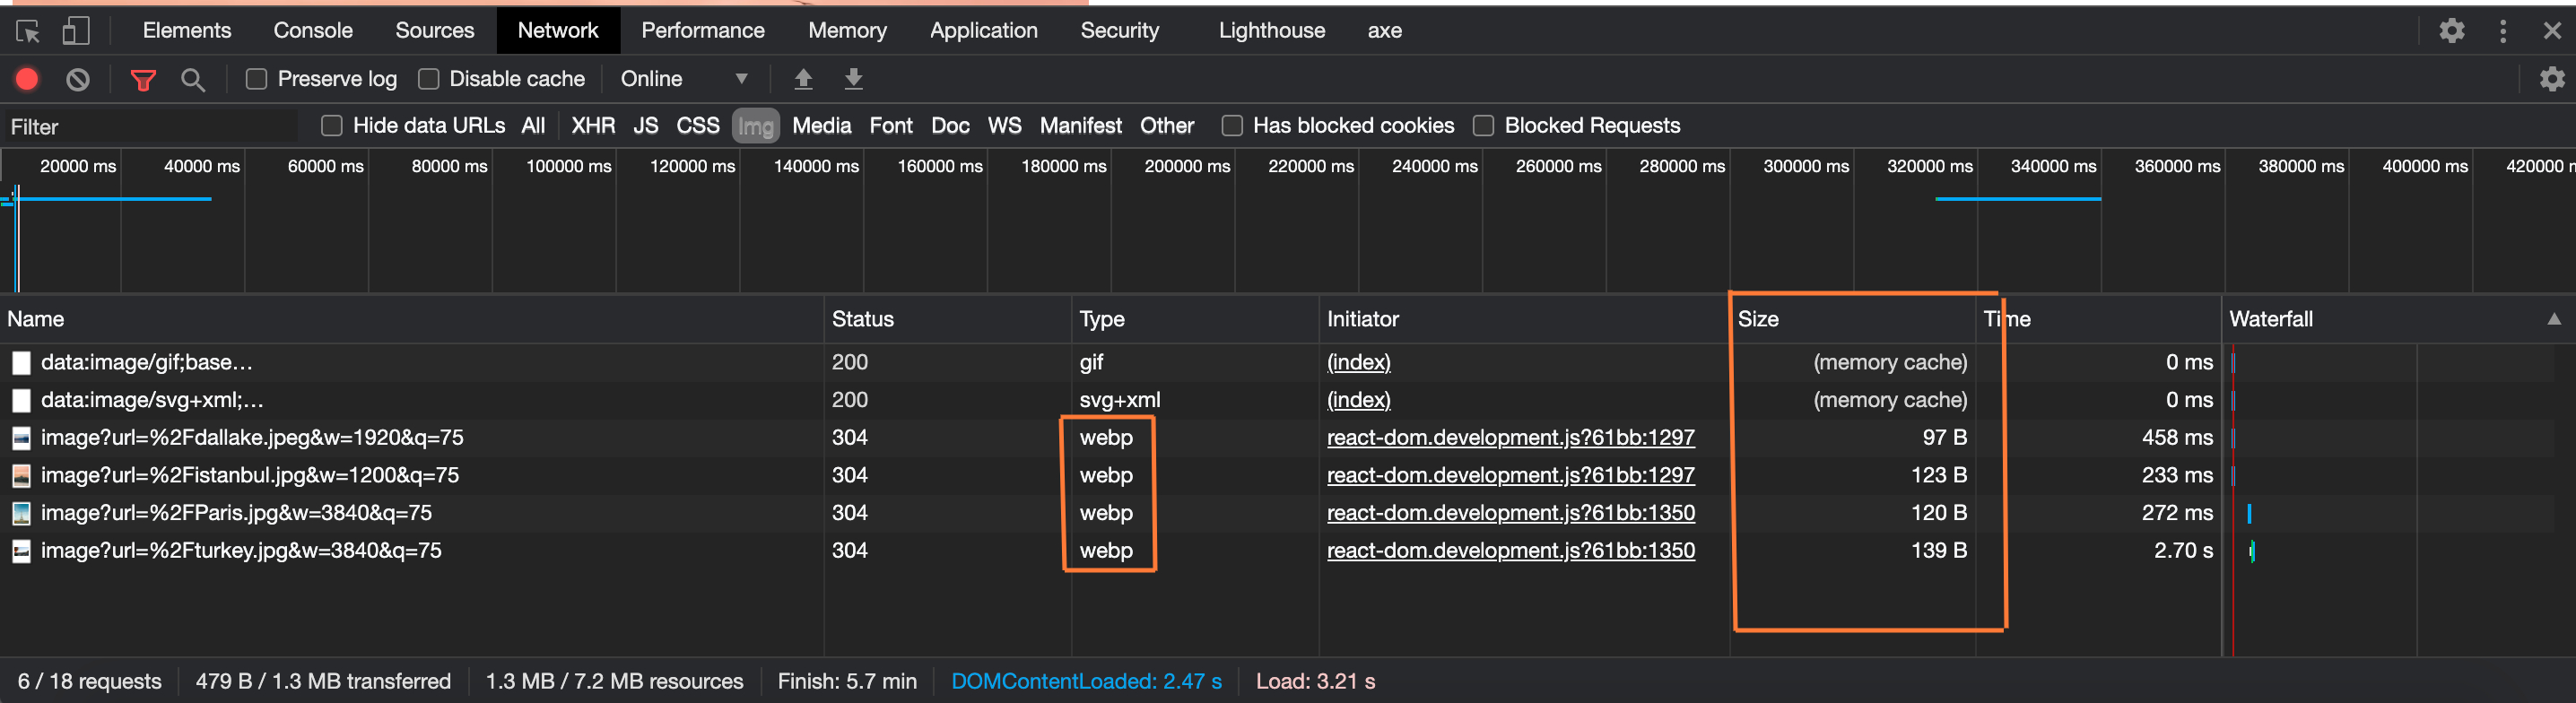Export HAR file with download arrow
This screenshot has height=703, width=2576.
[853, 79]
